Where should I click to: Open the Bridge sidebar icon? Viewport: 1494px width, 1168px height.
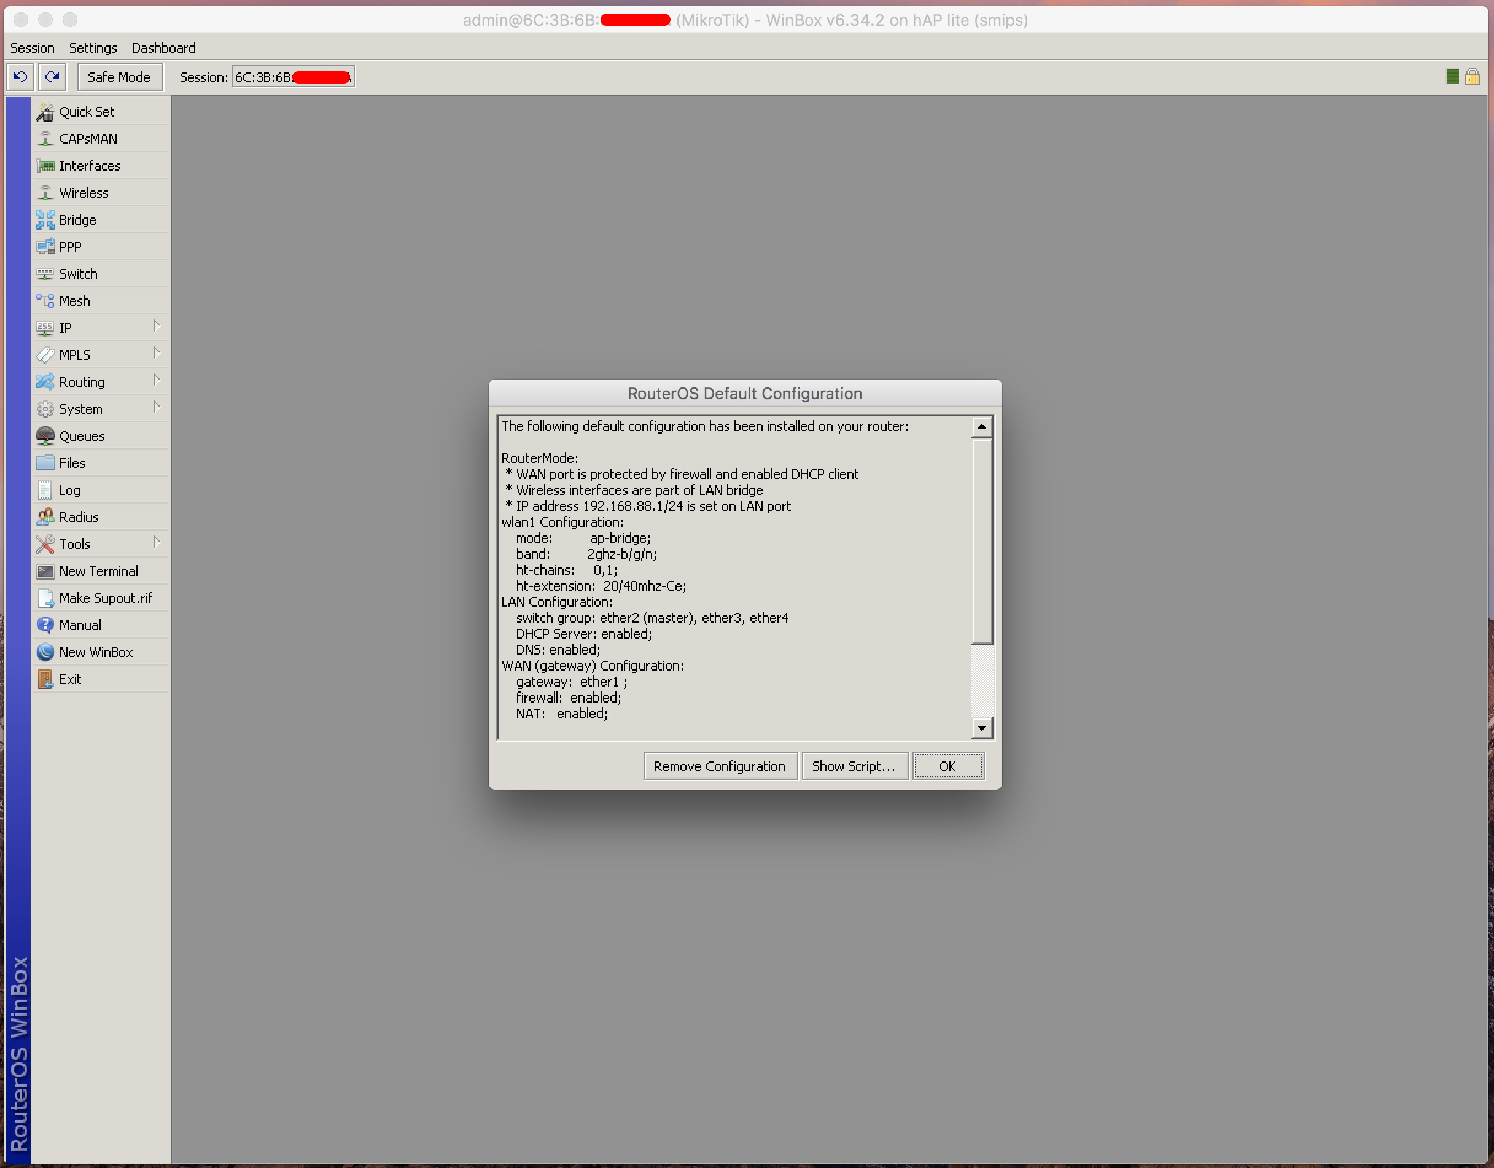point(45,220)
